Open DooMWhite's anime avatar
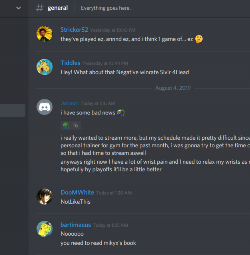The width and height of the screenshot is (250, 255). point(44,196)
